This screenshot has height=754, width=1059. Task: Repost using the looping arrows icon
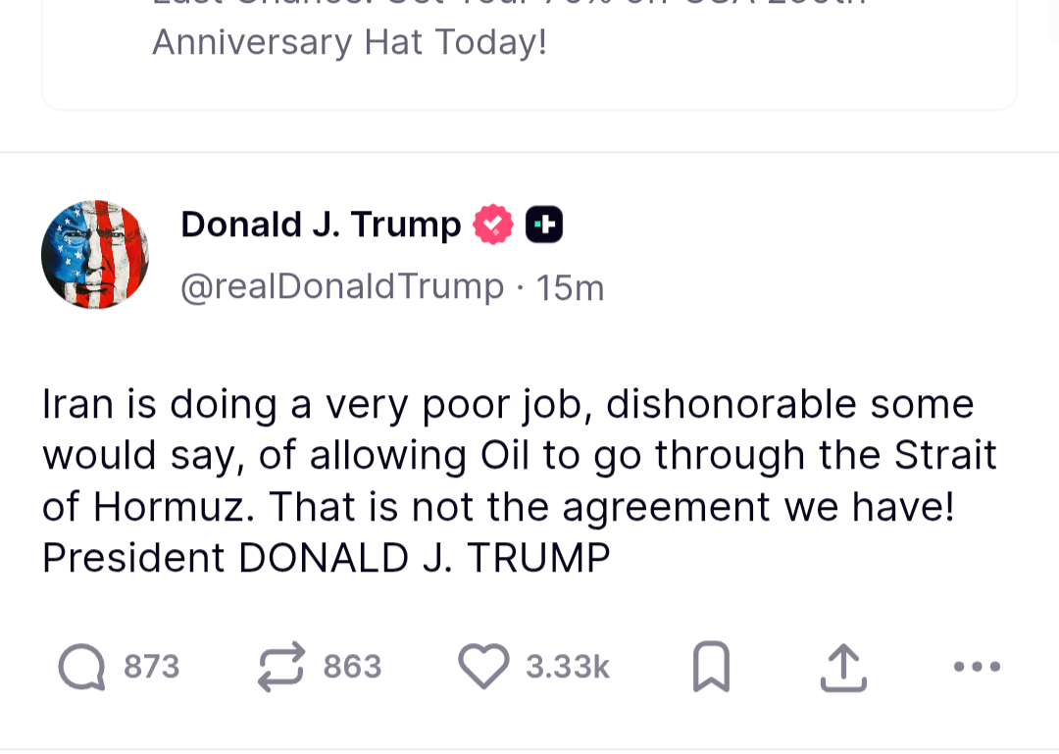click(281, 667)
